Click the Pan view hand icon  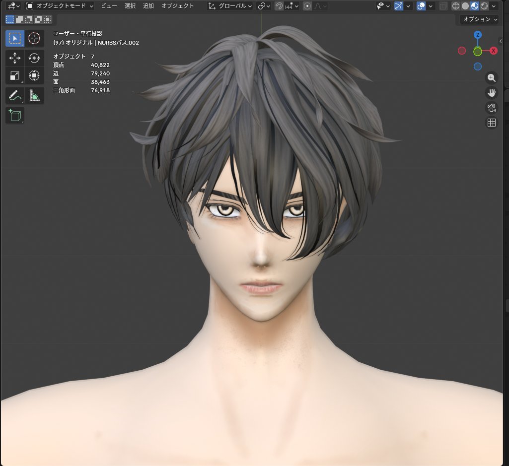tap(492, 93)
